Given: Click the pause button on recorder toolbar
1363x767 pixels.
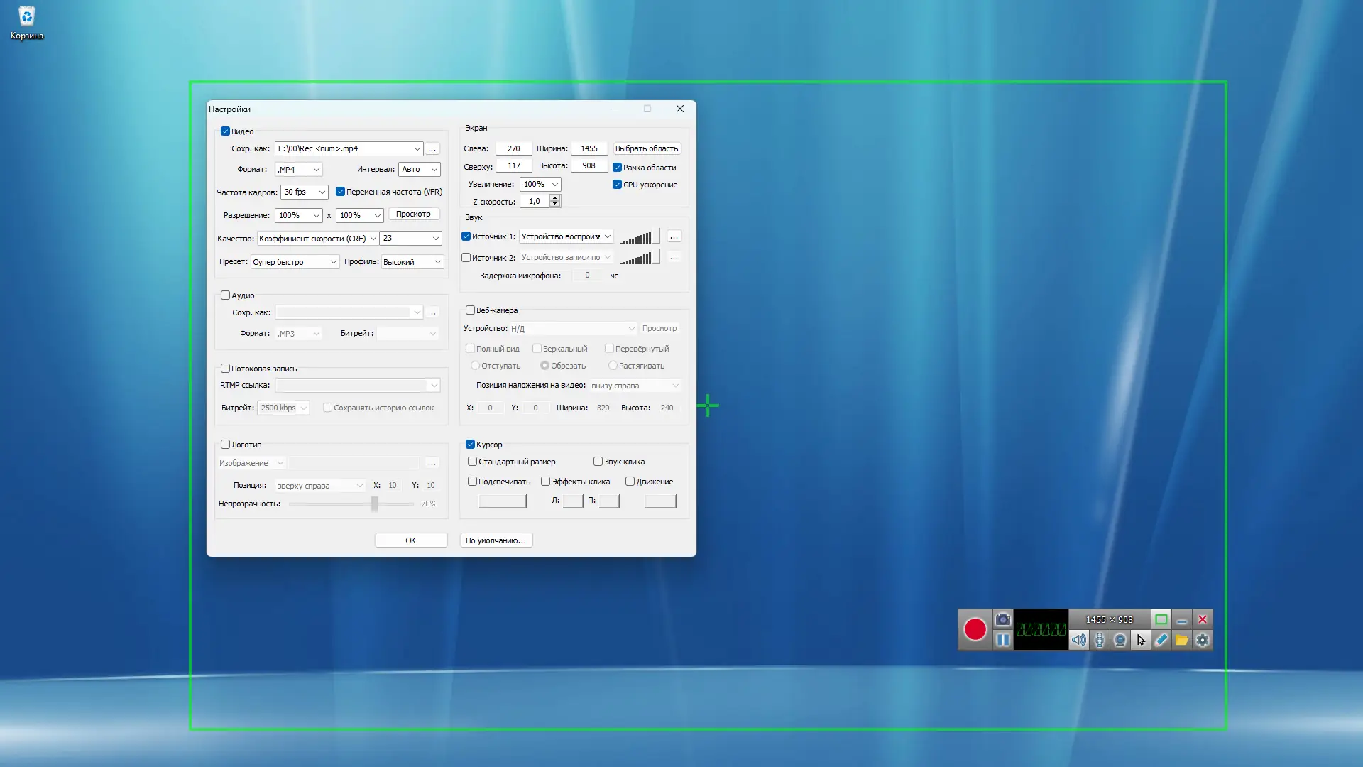Looking at the screenshot, I should pyautogui.click(x=1002, y=640).
